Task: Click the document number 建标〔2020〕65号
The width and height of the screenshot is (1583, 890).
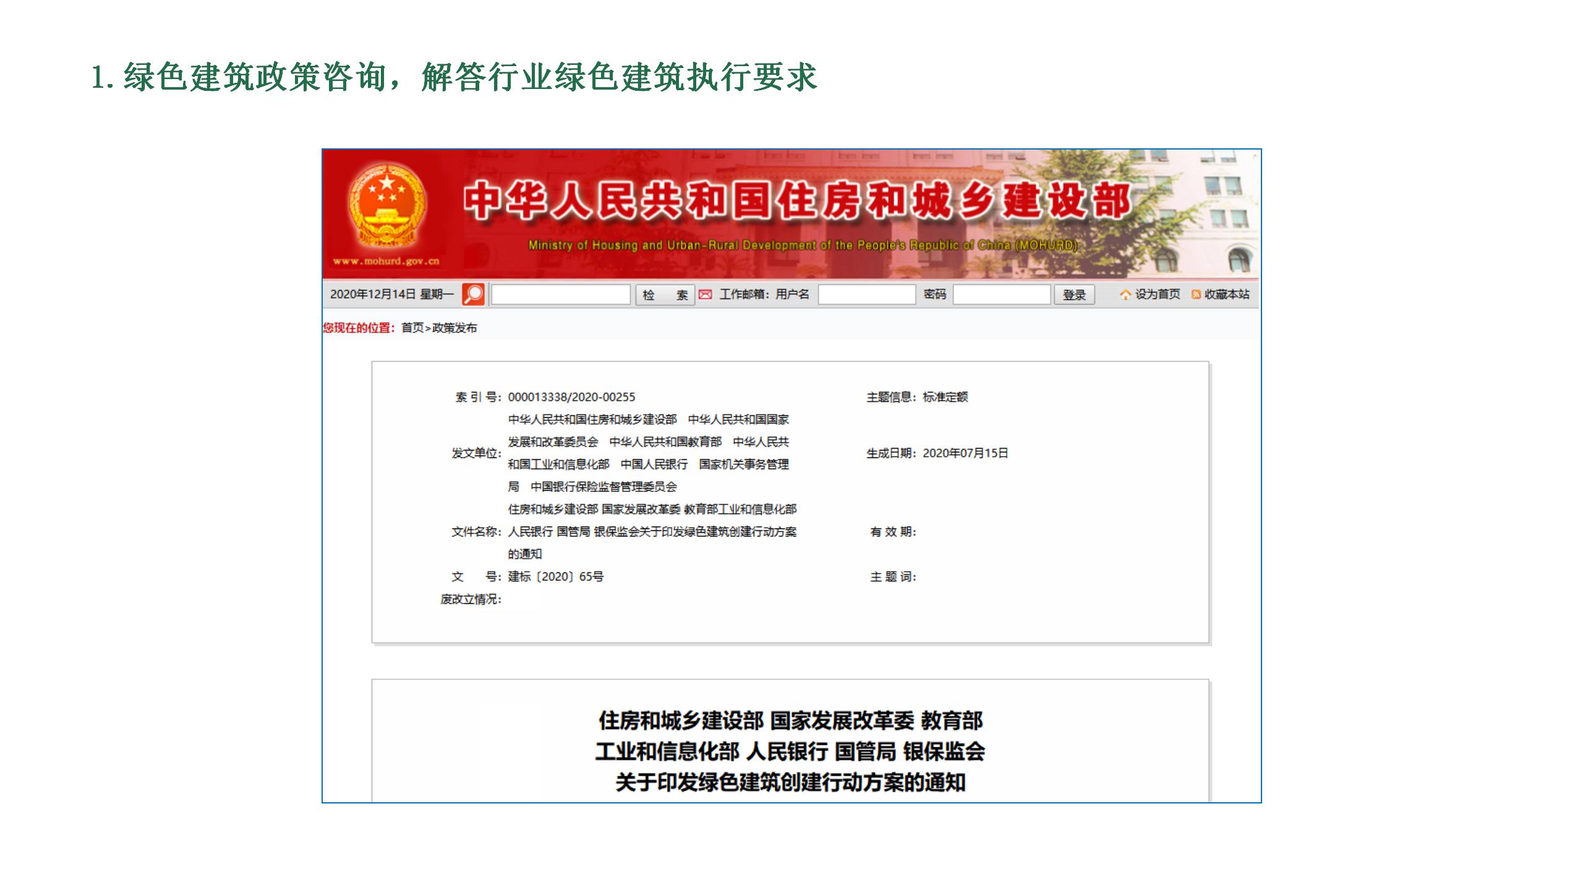Action: tap(555, 577)
